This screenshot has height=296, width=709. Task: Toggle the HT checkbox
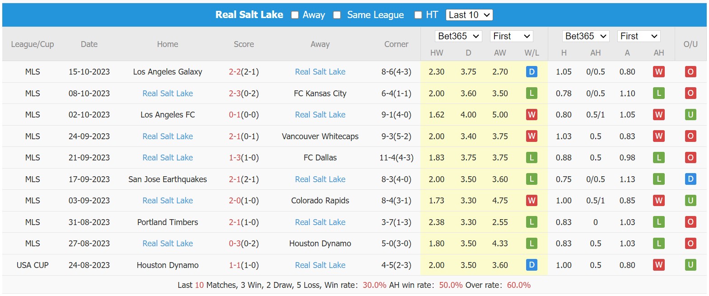(x=418, y=14)
